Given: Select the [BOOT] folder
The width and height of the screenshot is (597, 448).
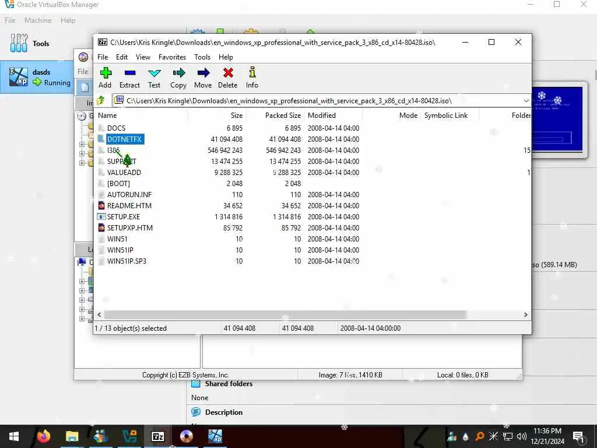Looking at the screenshot, I should [x=118, y=184].
